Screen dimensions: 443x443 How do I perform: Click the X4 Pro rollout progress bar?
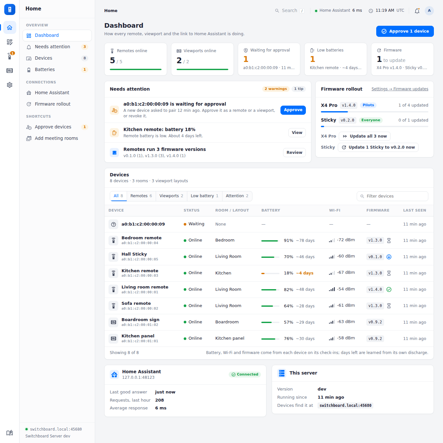coord(375,112)
